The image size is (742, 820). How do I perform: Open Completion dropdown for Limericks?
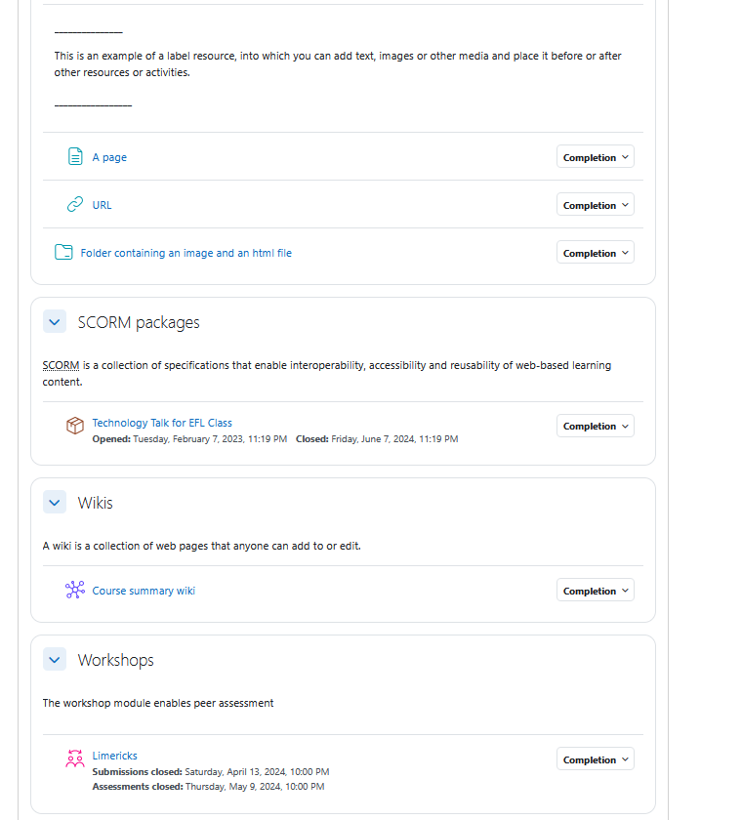coord(595,758)
